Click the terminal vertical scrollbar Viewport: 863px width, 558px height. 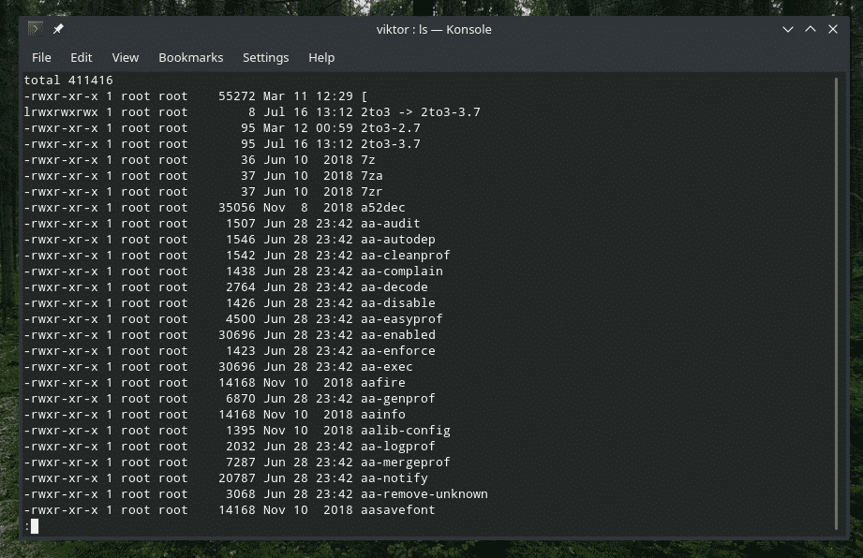[x=836, y=300]
